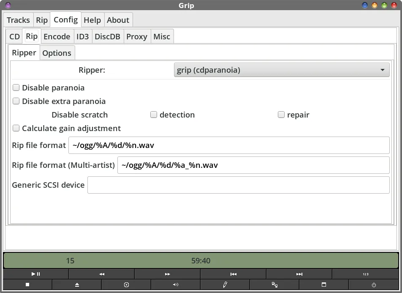Open the Misc config tab
The height and width of the screenshot is (293, 402).
point(162,36)
